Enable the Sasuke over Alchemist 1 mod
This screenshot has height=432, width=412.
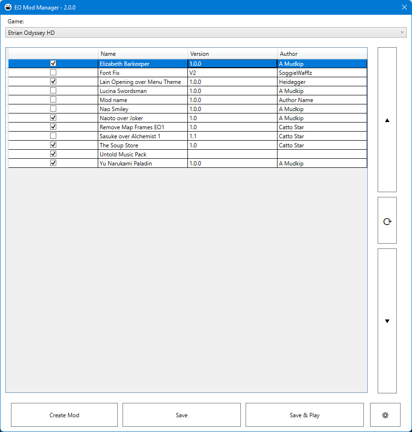(x=53, y=135)
